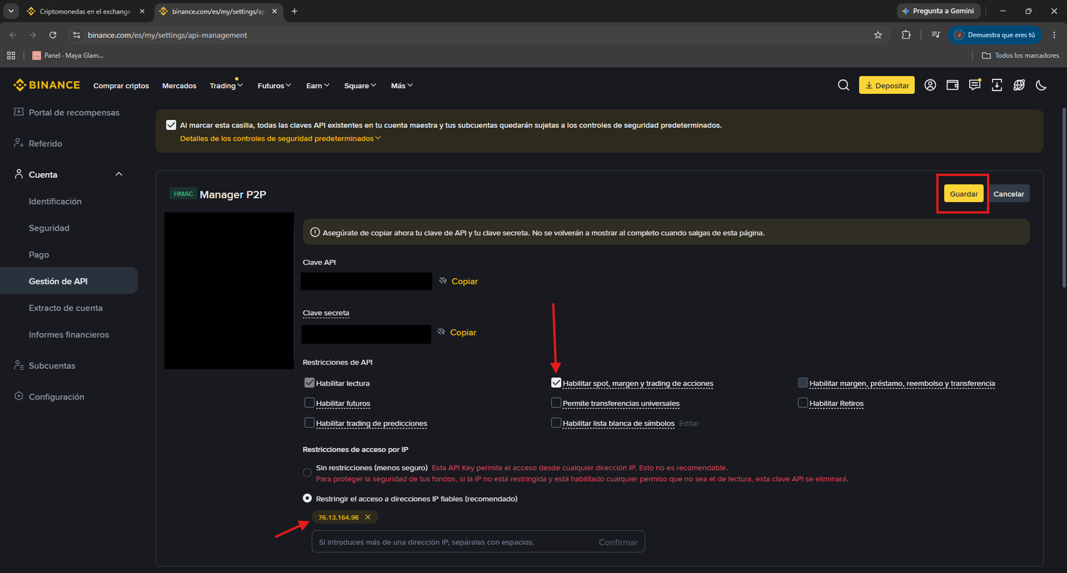The width and height of the screenshot is (1067, 573).
Task: Open the browser apps grid icon
Action: point(11,55)
